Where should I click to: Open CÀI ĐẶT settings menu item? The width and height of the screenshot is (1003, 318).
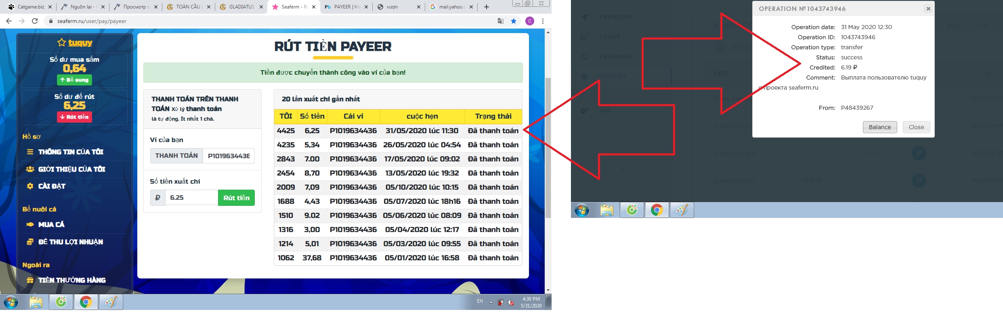click(x=52, y=186)
